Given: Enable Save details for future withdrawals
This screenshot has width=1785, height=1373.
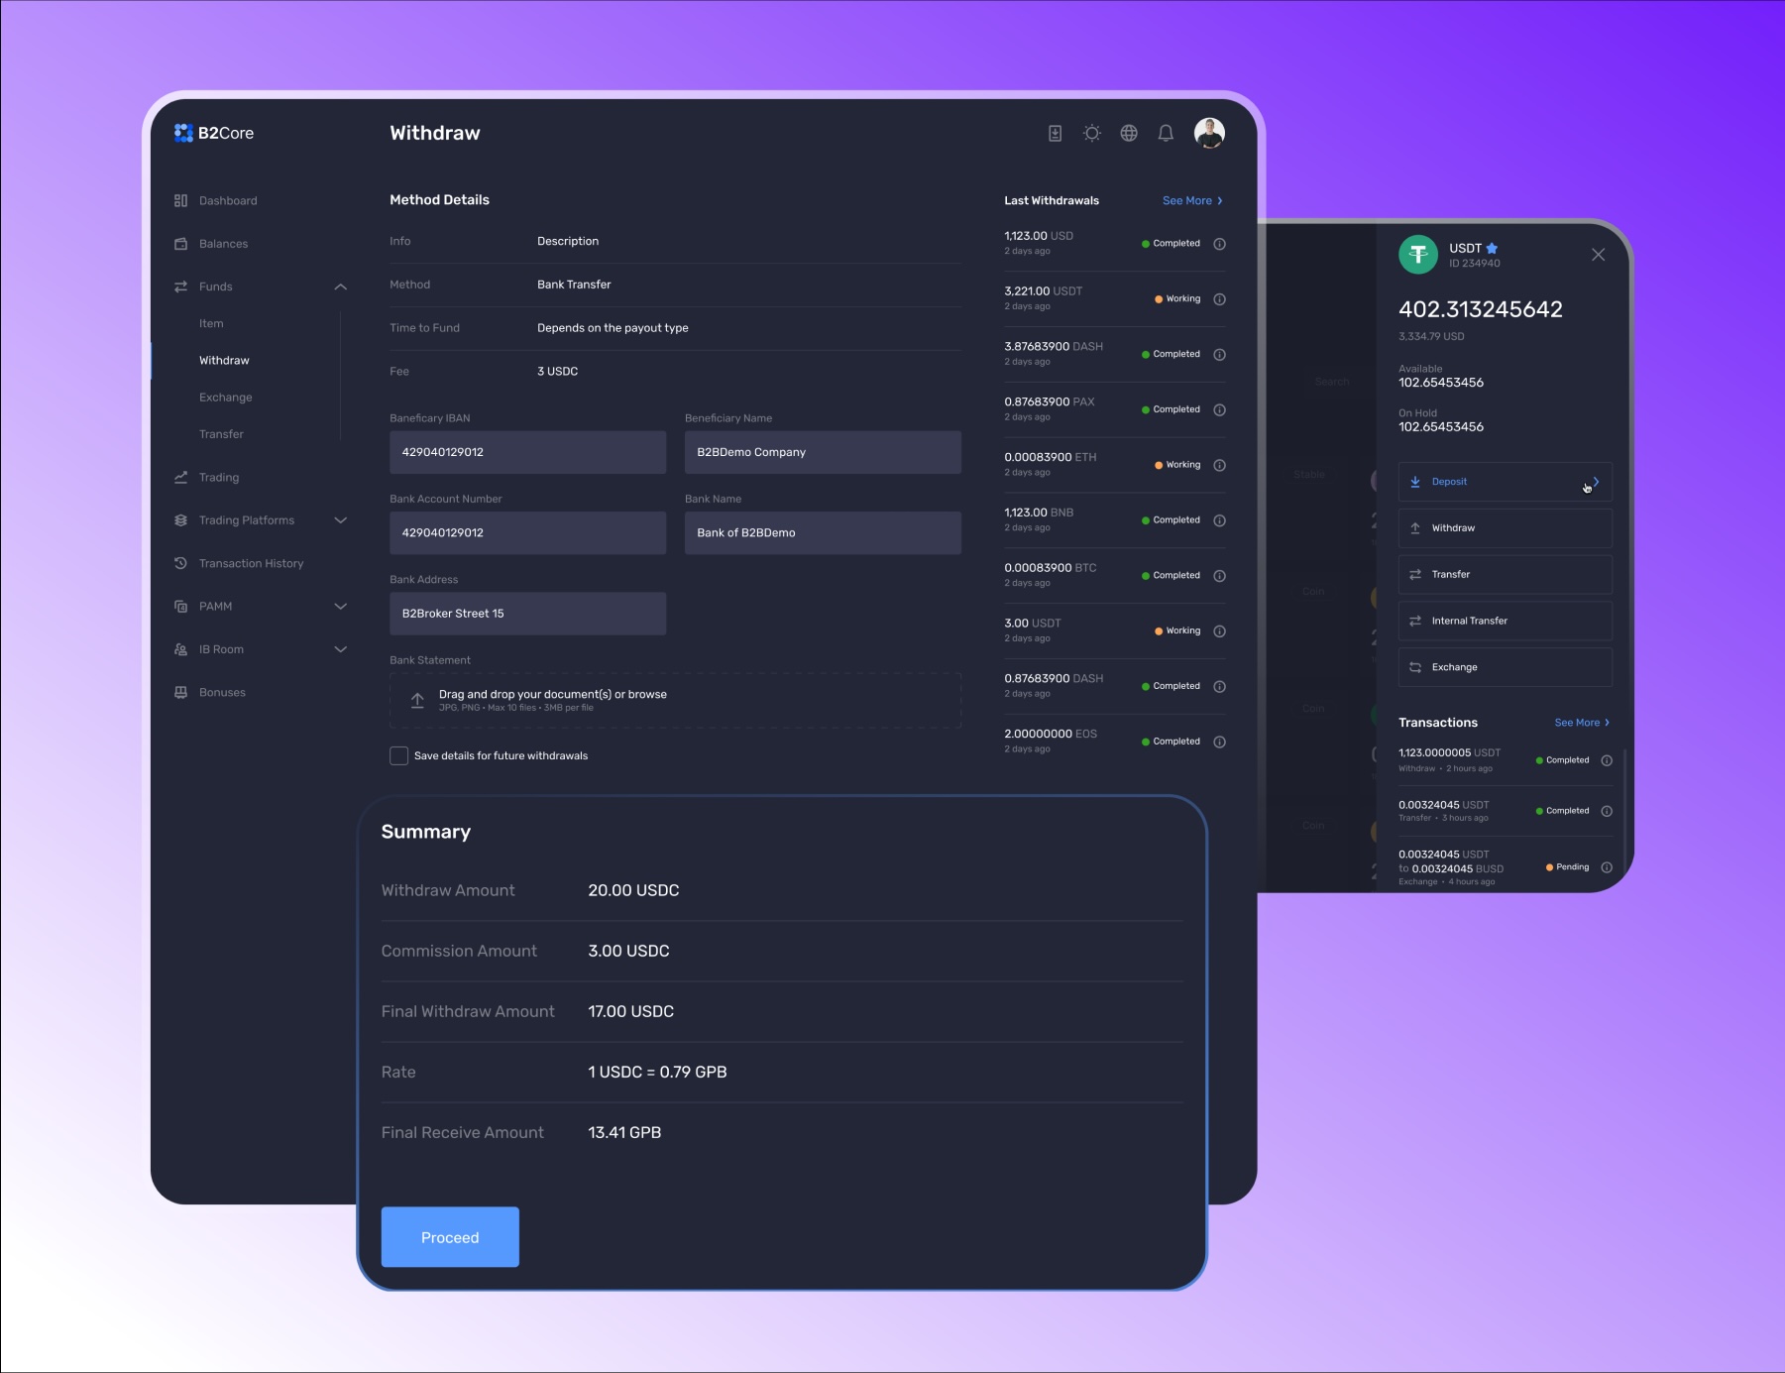Looking at the screenshot, I should pos(399,755).
